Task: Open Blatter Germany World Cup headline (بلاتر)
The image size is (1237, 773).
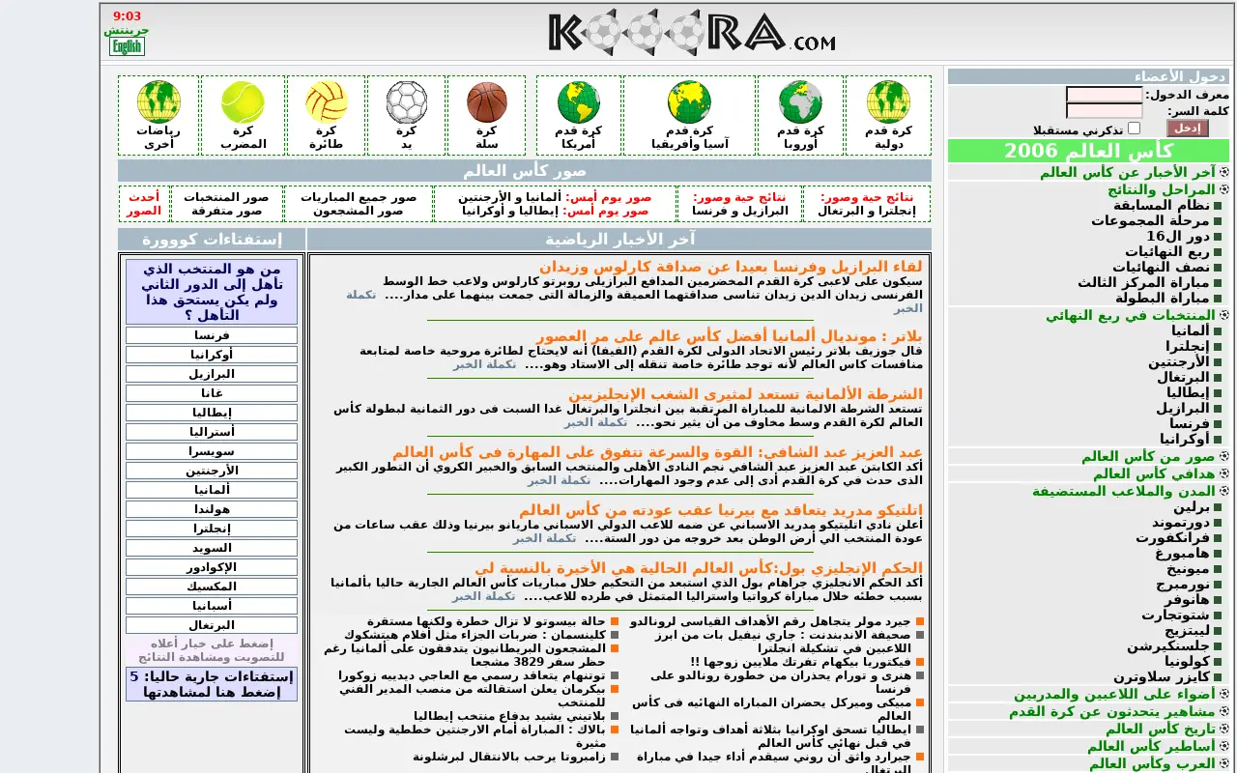Action: pyautogui.click(x=730, y=336)
